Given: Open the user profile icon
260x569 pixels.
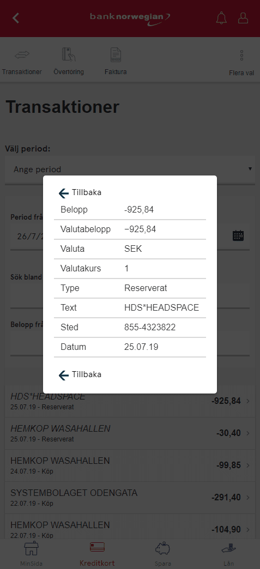Looking at the screenshot, I should coord(243,18).
